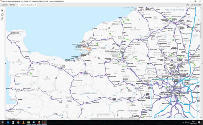Open VLC media player from the taskbar
The height and width of the screenshot is (125, 203).
(x=24, y=122)
